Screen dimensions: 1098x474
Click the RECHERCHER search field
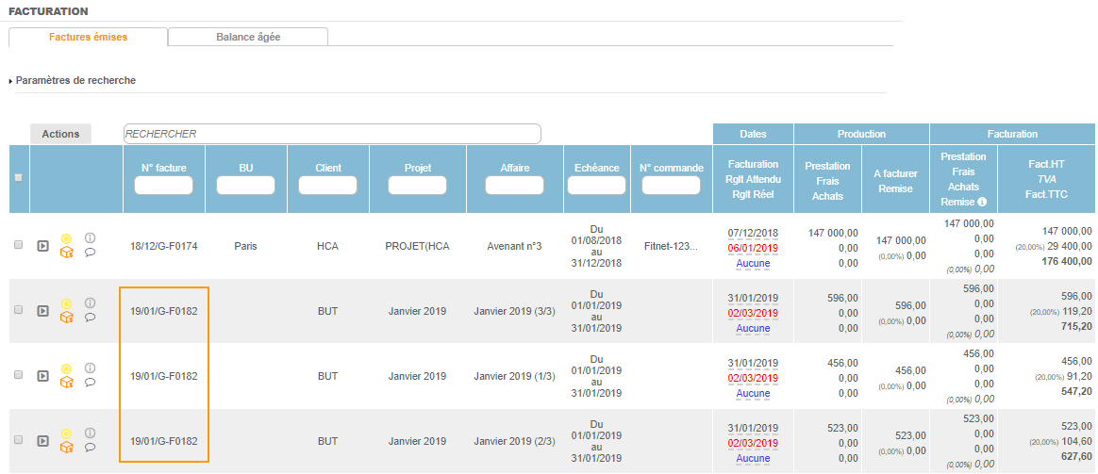[x=332, y=134]
